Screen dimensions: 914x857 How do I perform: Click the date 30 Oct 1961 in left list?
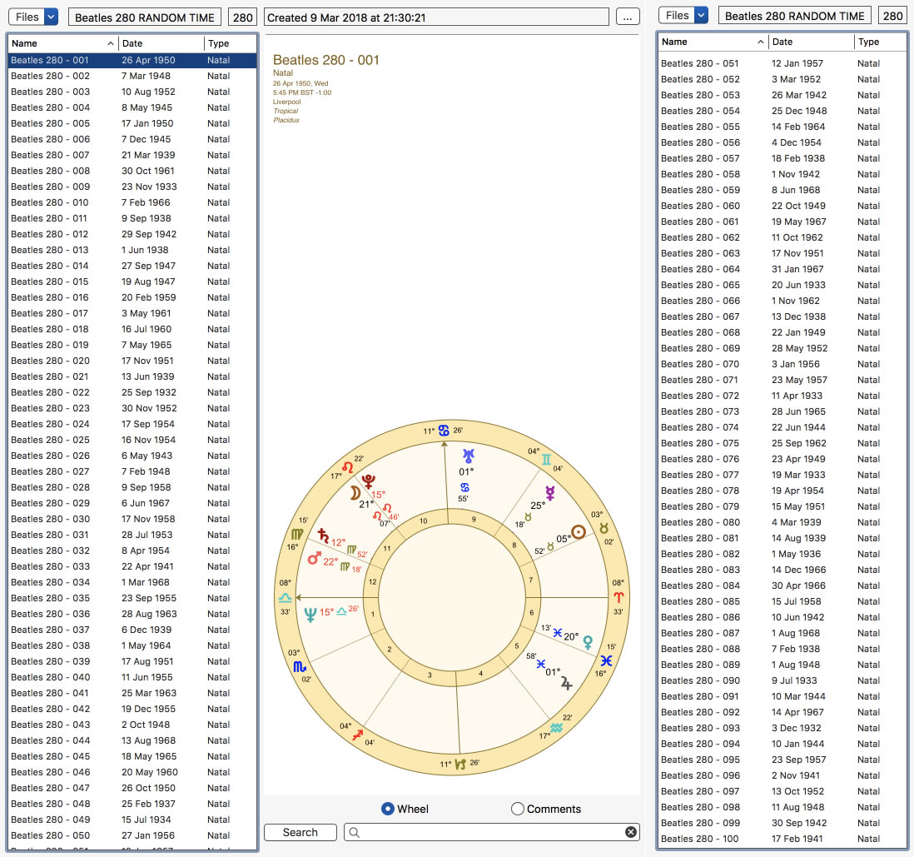148,171
